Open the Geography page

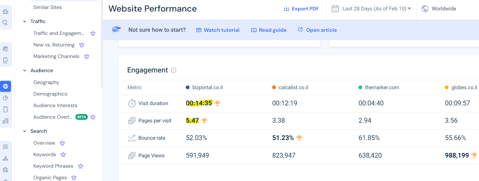click(x=46, y=82)
